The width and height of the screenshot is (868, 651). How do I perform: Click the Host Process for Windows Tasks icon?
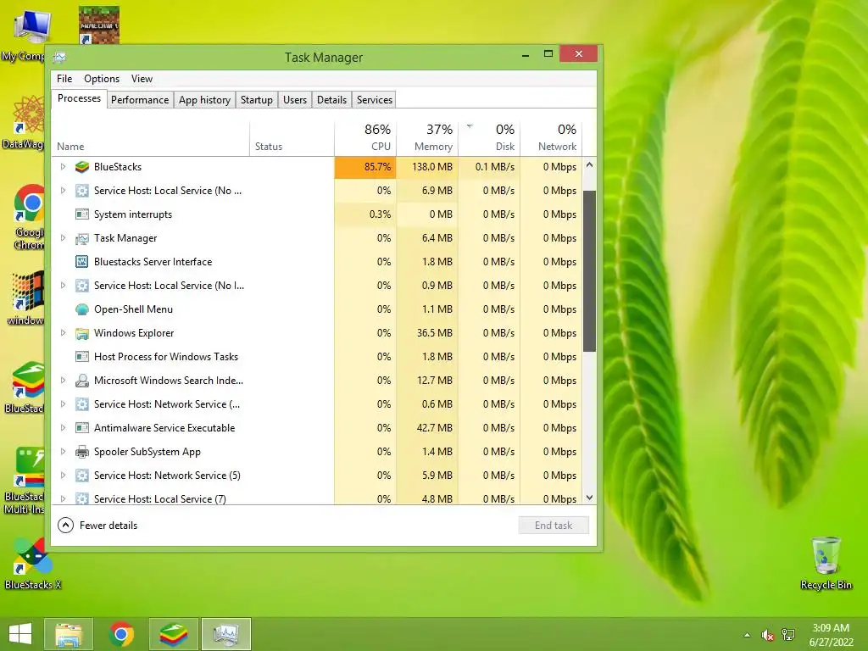[x=82, y=357]
